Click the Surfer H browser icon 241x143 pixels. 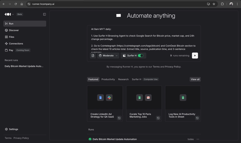click(124, 55)
